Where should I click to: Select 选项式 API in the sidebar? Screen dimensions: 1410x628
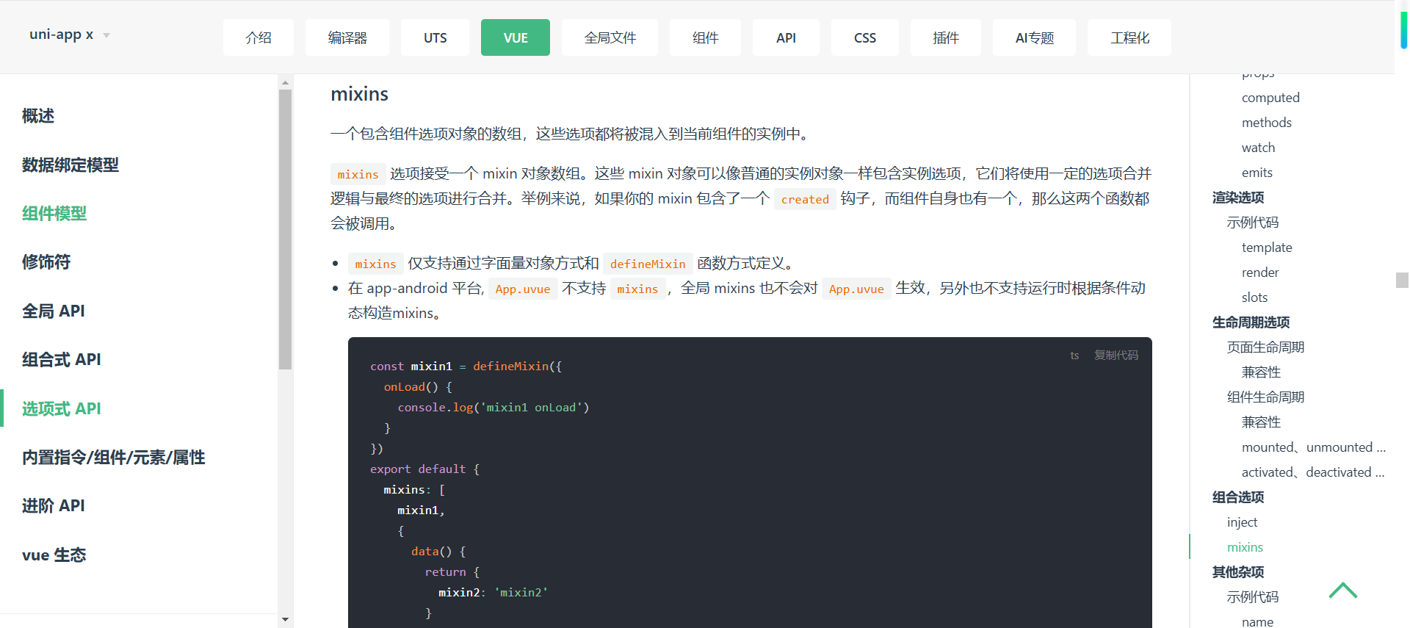pyautogui.click(x=62, y=408)
